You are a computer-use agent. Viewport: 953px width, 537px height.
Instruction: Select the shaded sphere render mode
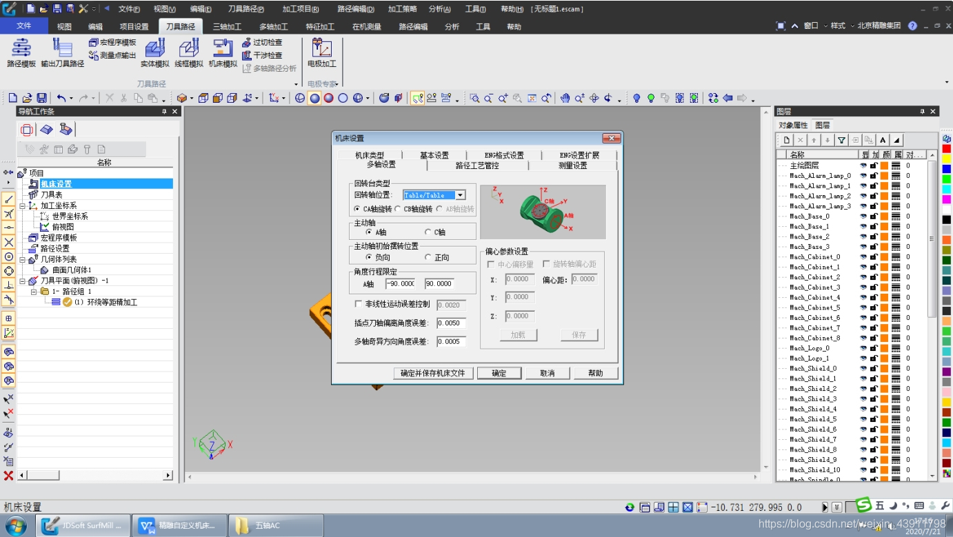pos(314,99)
